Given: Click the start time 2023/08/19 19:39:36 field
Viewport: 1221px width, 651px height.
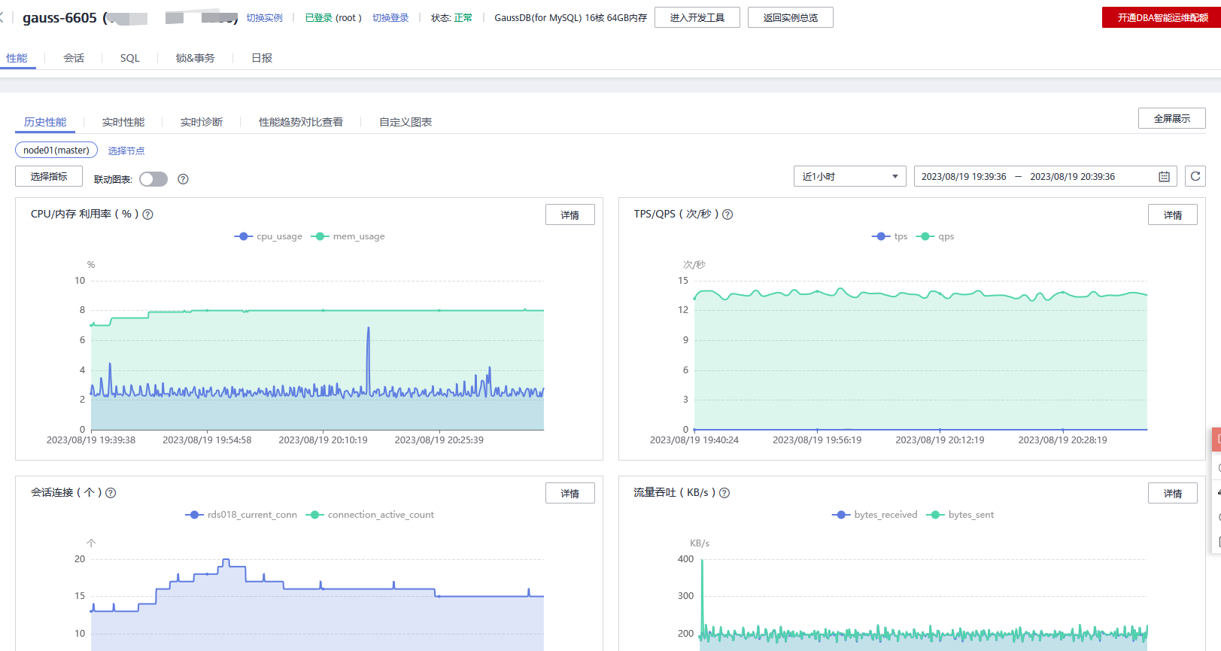Looking at the screenshot, I should [963, 177].
